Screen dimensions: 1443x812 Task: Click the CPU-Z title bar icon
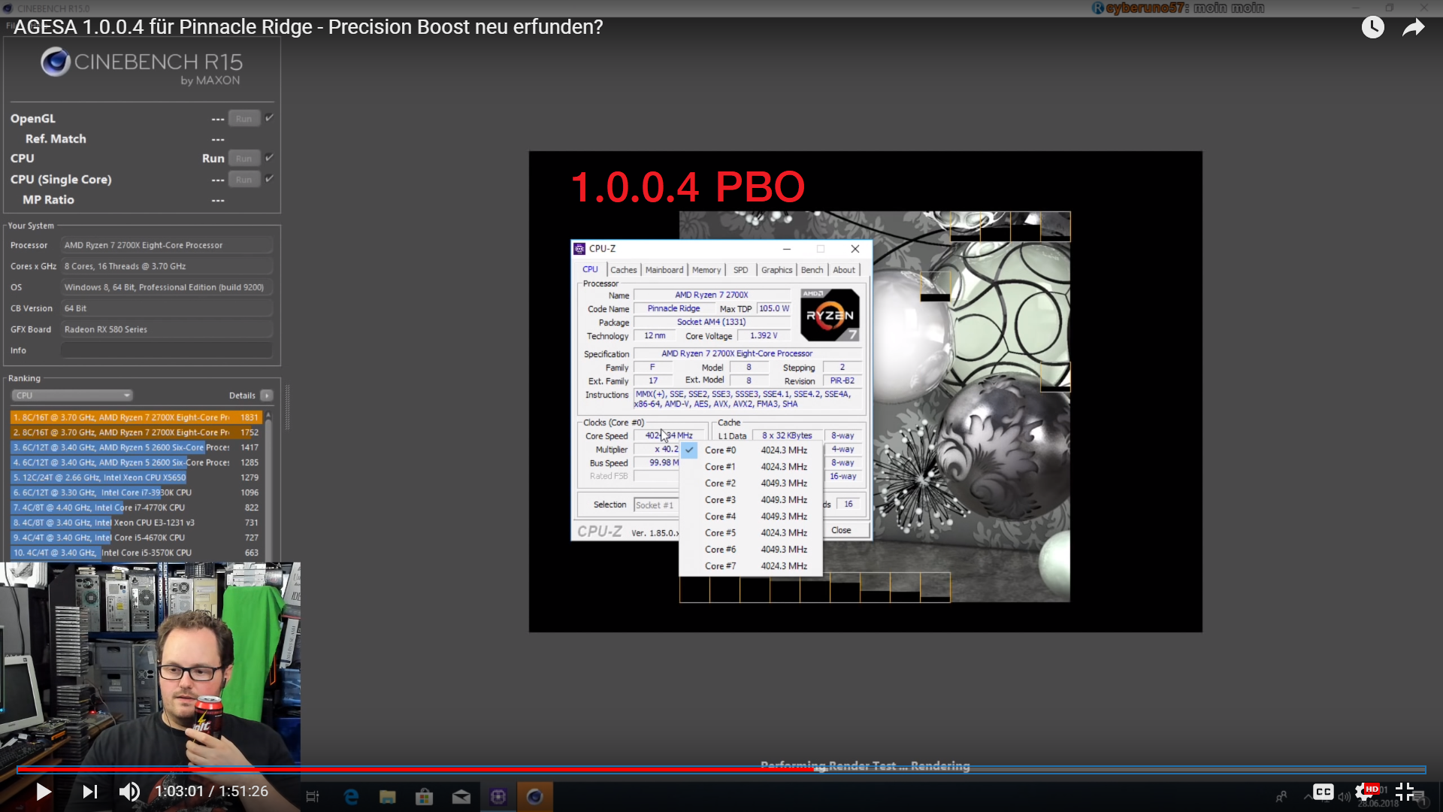click(x=579, y=249)
